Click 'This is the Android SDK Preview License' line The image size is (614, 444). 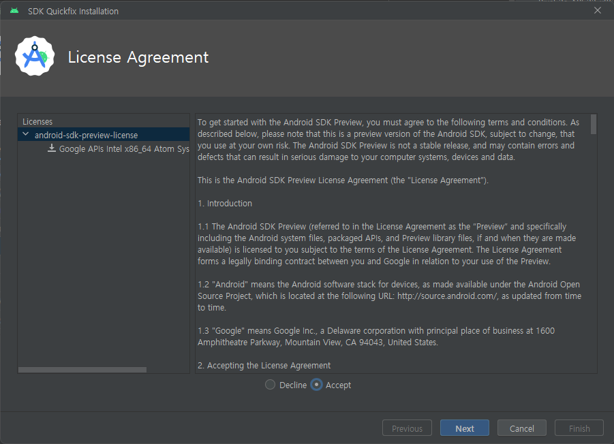pos(343,180)
